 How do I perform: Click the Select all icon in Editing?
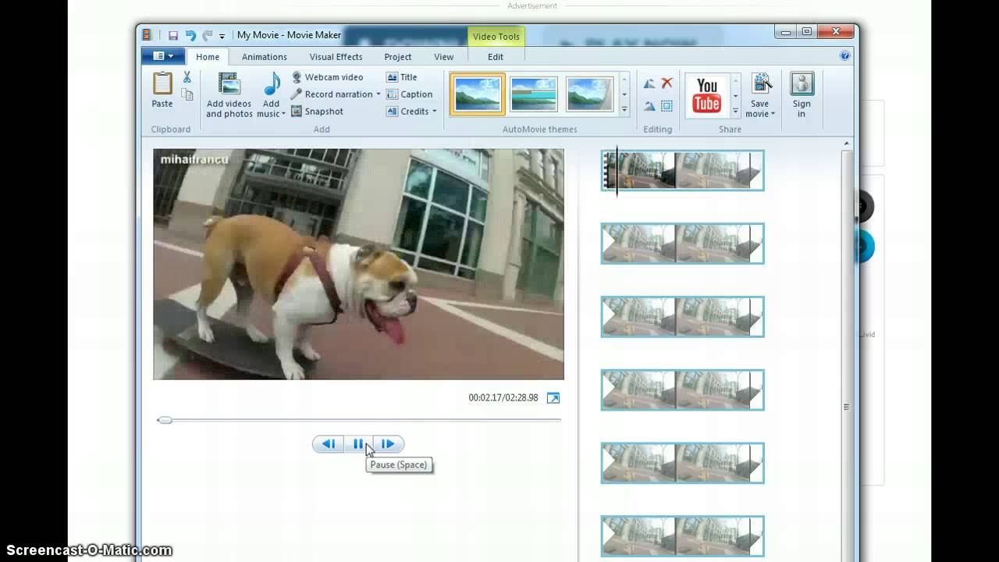(667, 106)
